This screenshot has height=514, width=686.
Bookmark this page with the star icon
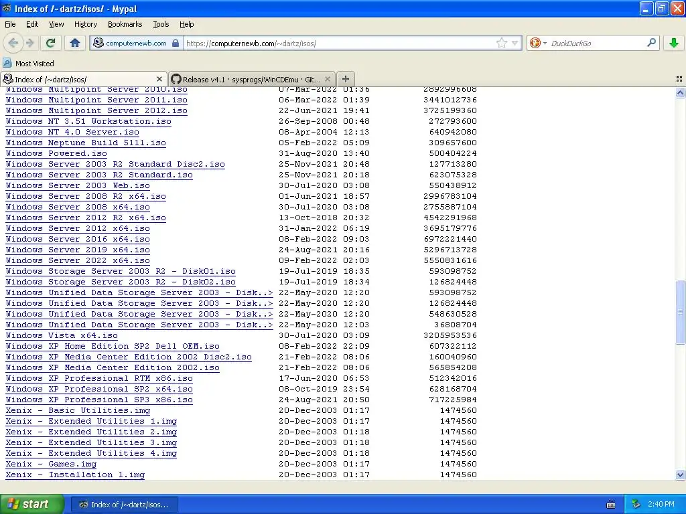tap(502, 43)
